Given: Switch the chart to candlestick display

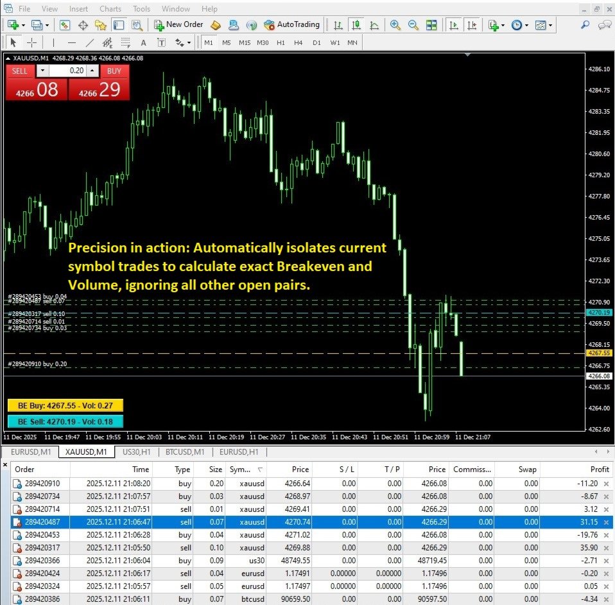Looking at the screenshot, I should click(x=355, y=24).
